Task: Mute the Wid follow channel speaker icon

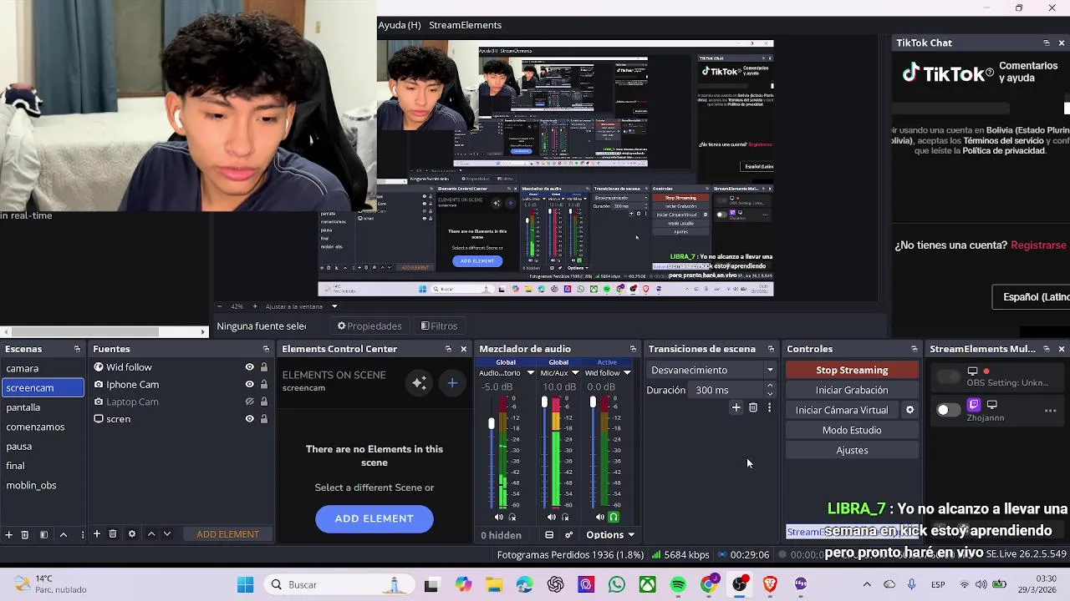Action: 599,518
